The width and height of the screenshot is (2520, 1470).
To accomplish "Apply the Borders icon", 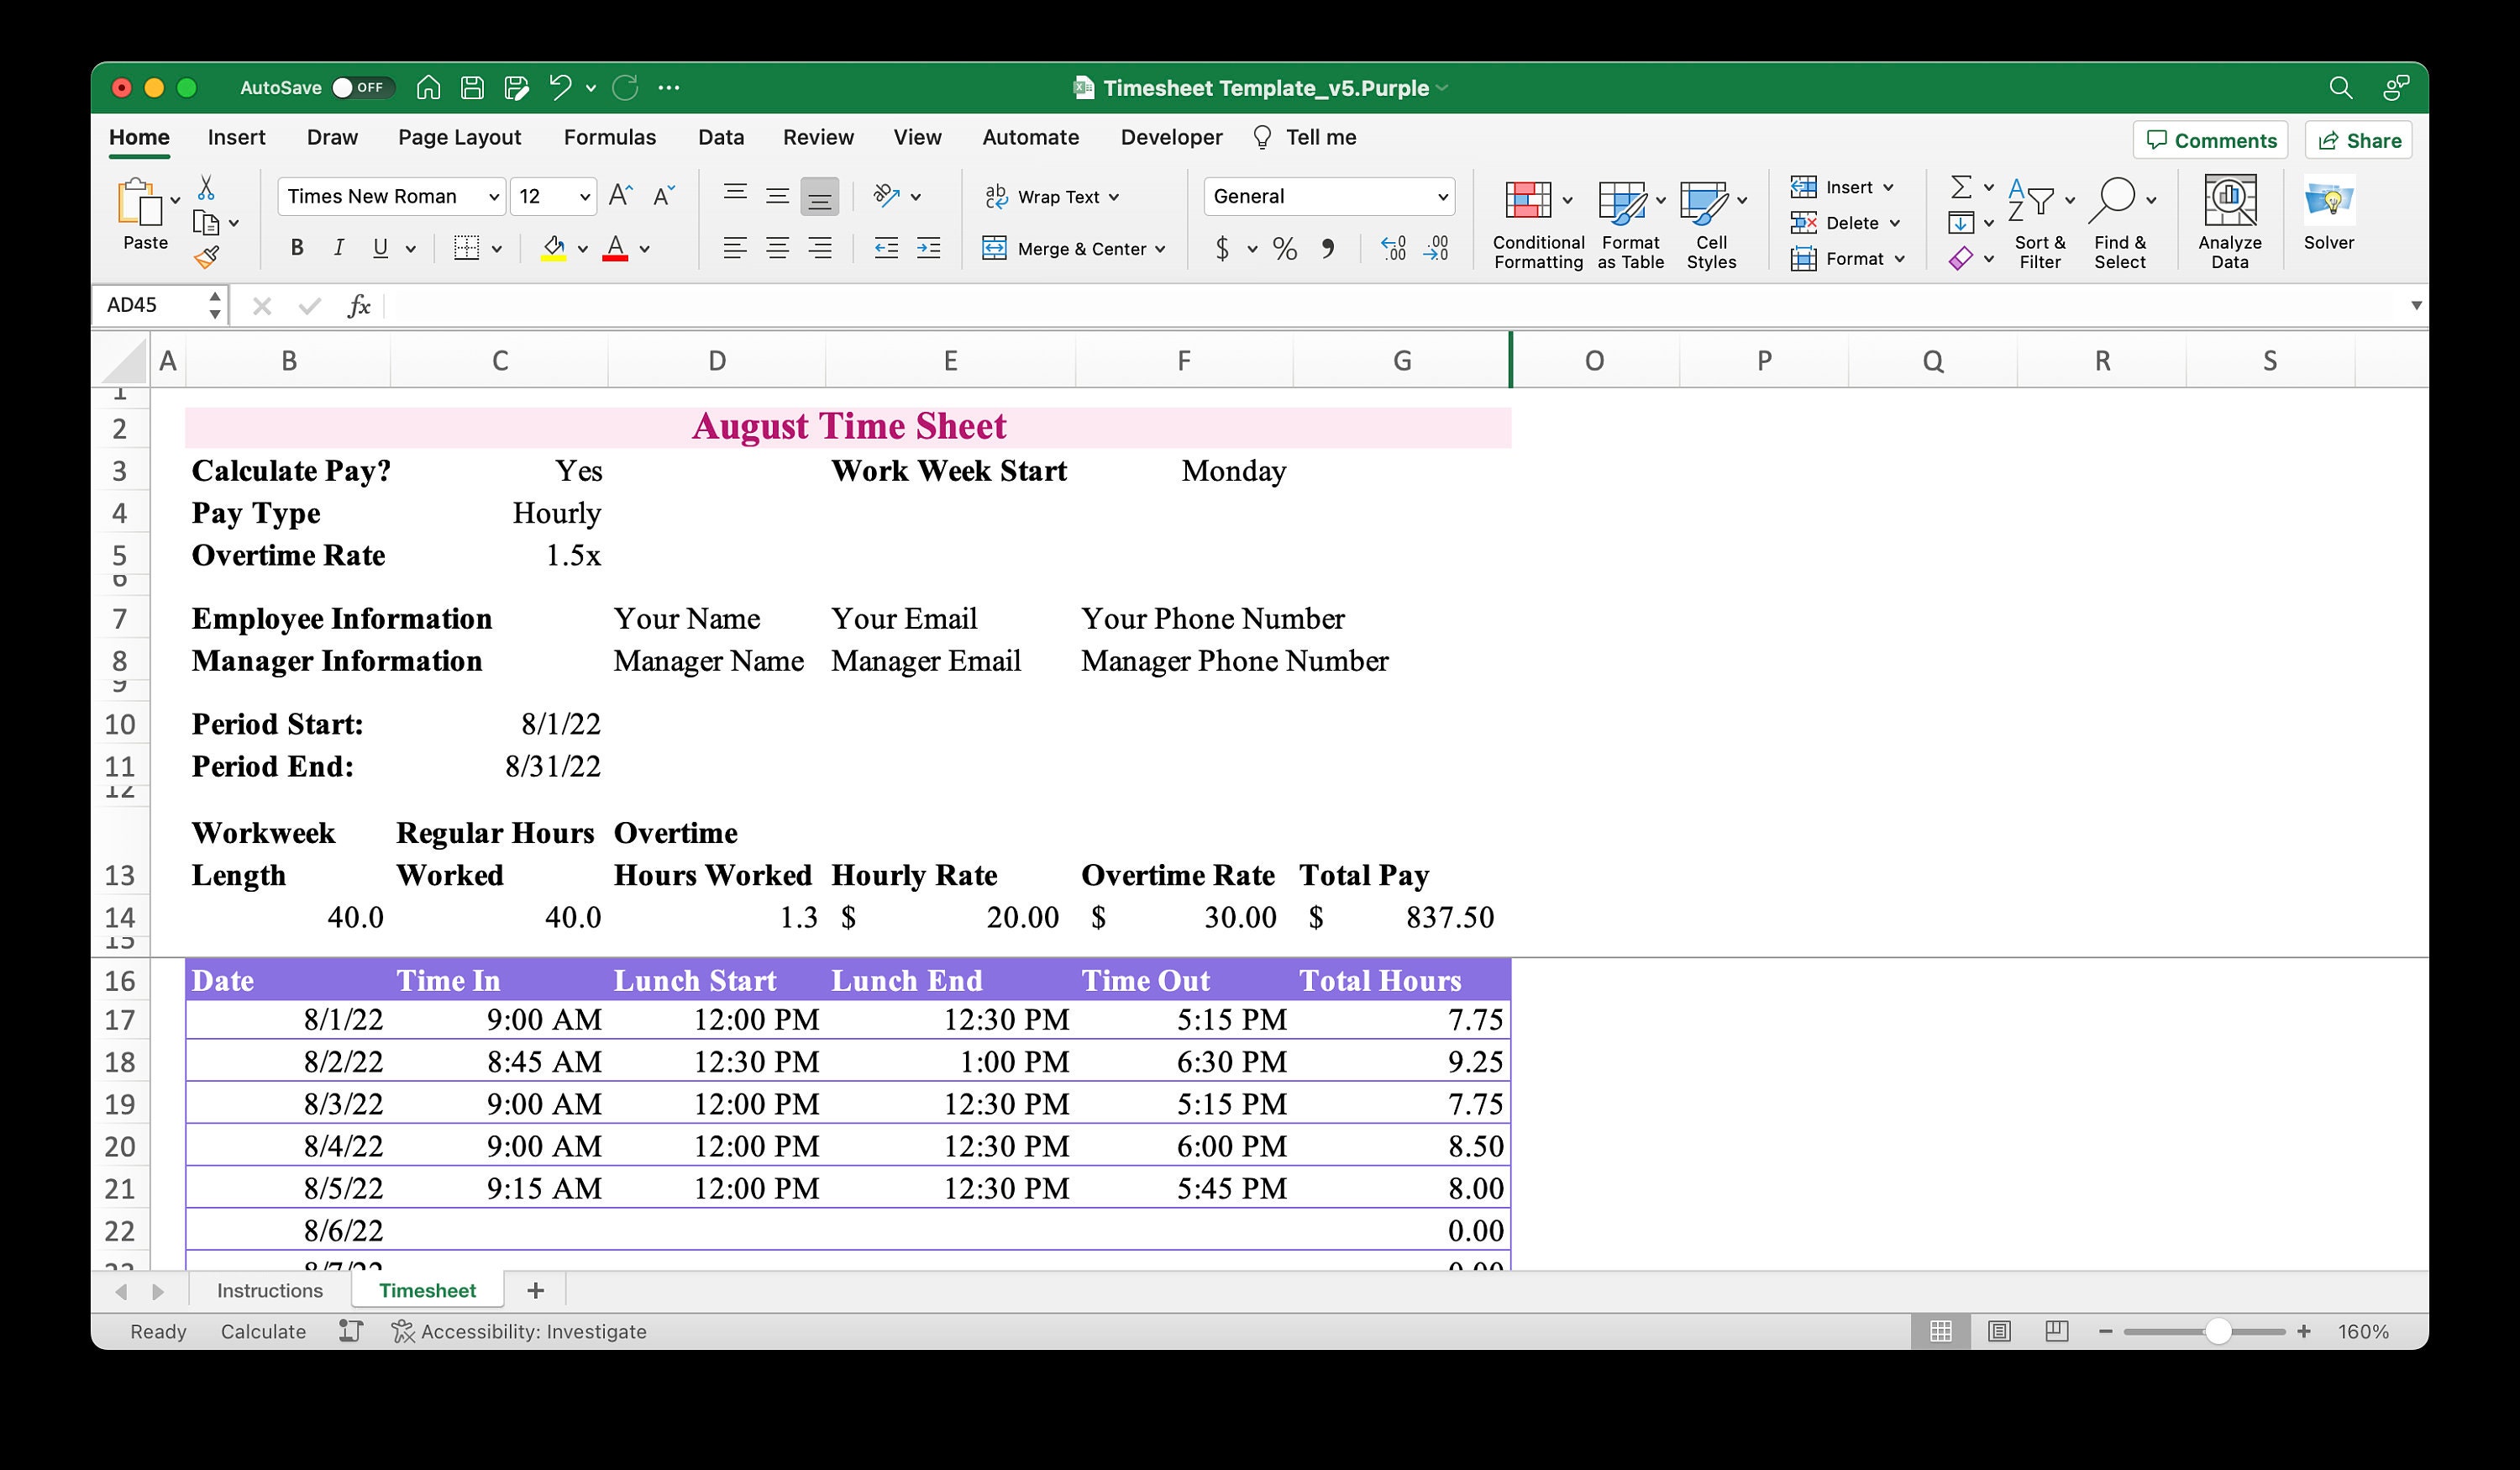I will (x=466, y=248).
